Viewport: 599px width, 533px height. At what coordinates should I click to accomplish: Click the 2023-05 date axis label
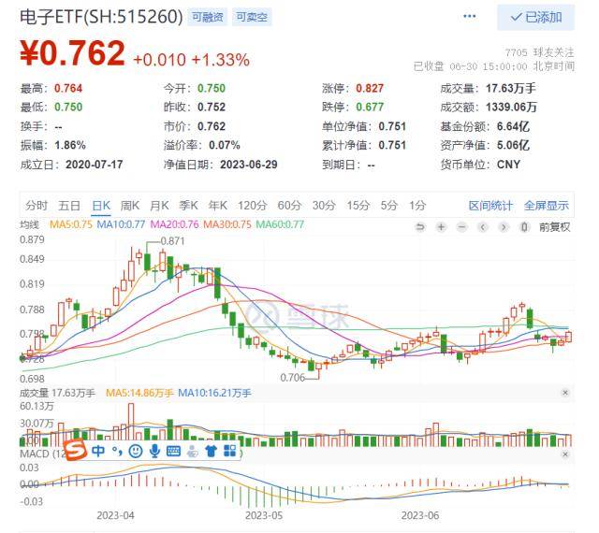click(264, 516)
